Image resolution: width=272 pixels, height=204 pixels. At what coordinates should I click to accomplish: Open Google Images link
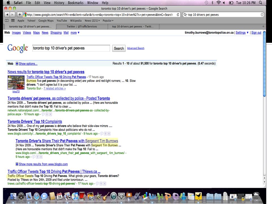pyautogui.click(x=16, y=33)
